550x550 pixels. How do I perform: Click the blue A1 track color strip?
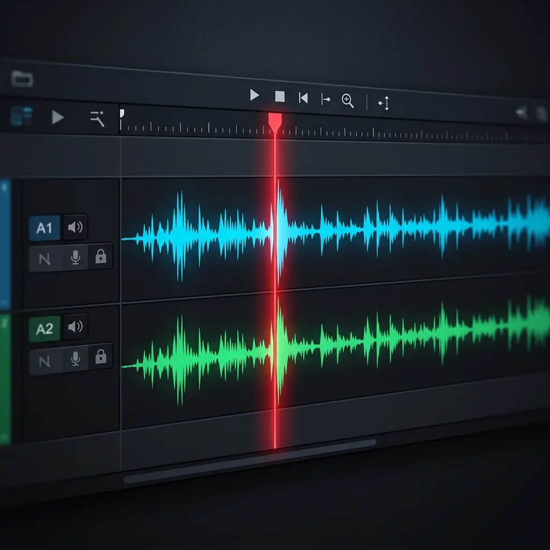[5, 244]
